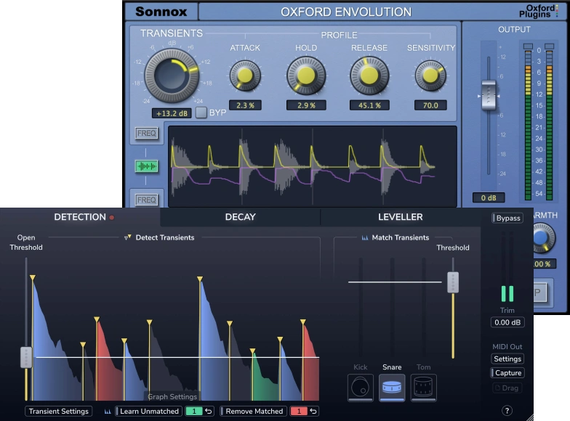Click the Match Transients Threshold slider handle
Image resolution: width=570 pixels, height=421 pixels.
tap(453, 282)
